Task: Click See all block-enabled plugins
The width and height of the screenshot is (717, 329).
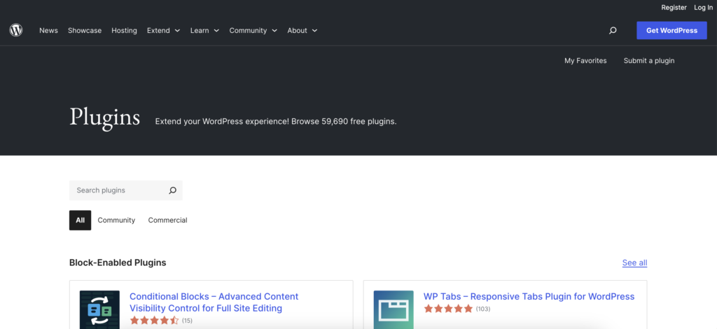Action: (634, 262)
